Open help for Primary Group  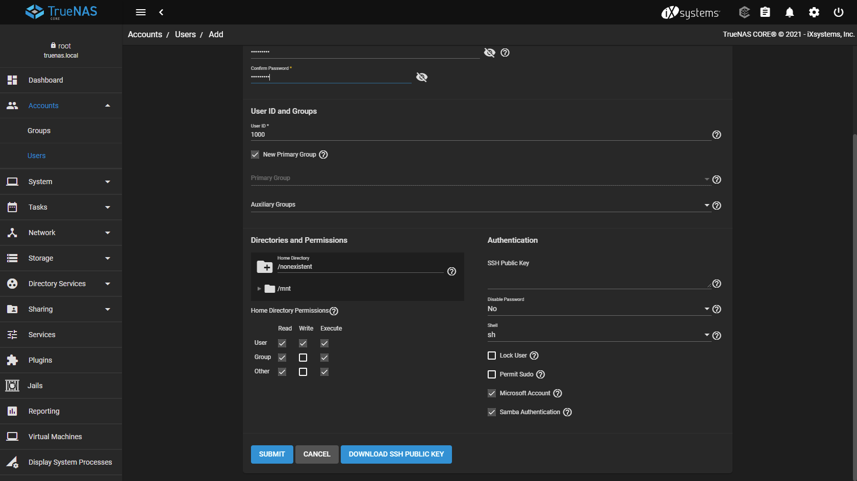pos(717,180)
